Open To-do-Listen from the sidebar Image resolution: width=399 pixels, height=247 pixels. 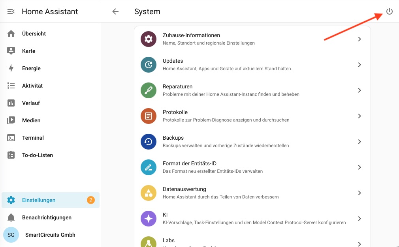pyautogui.click(x=51, y=155)
